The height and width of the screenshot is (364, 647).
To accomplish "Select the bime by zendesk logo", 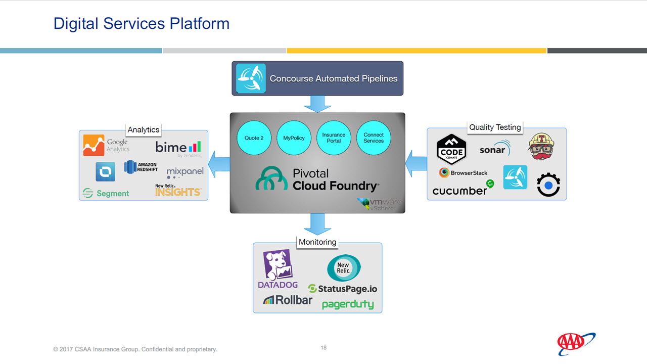I will pyautogui.click(x=178, y=149).
